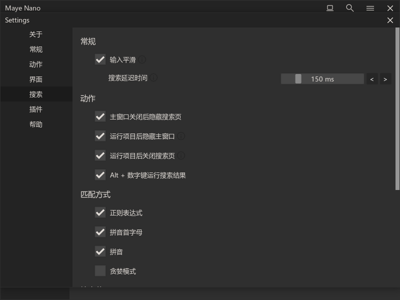Toggle off 拼音首字母 matching
The image size is (400, 300).
coord(100,232)
